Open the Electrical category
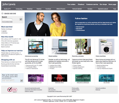Image resolution: width=119 pixels, height=103 pixels. click(x=30, y=9)
